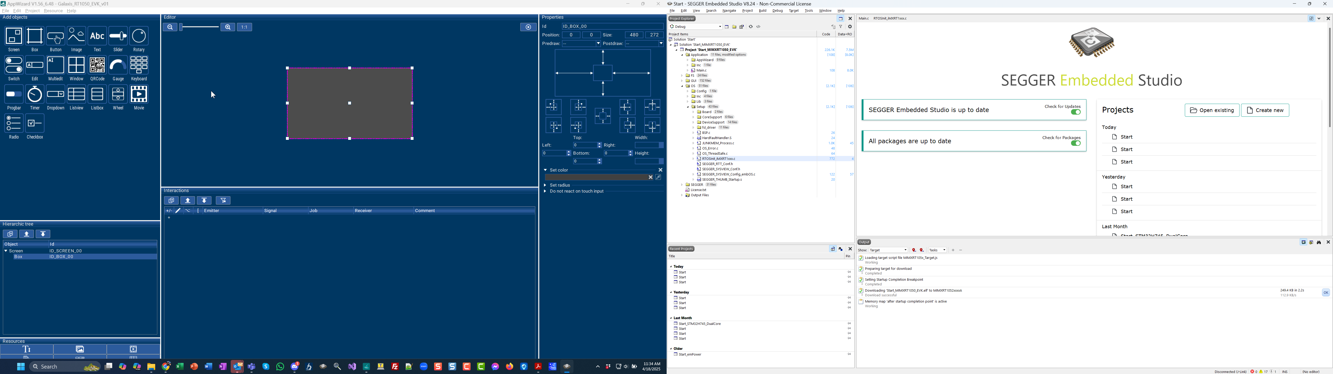Select RTOSInit_iMXRT1xxx.c in Project Explorer
Viewport: 1333px width, 374px height.
[718, 159]
